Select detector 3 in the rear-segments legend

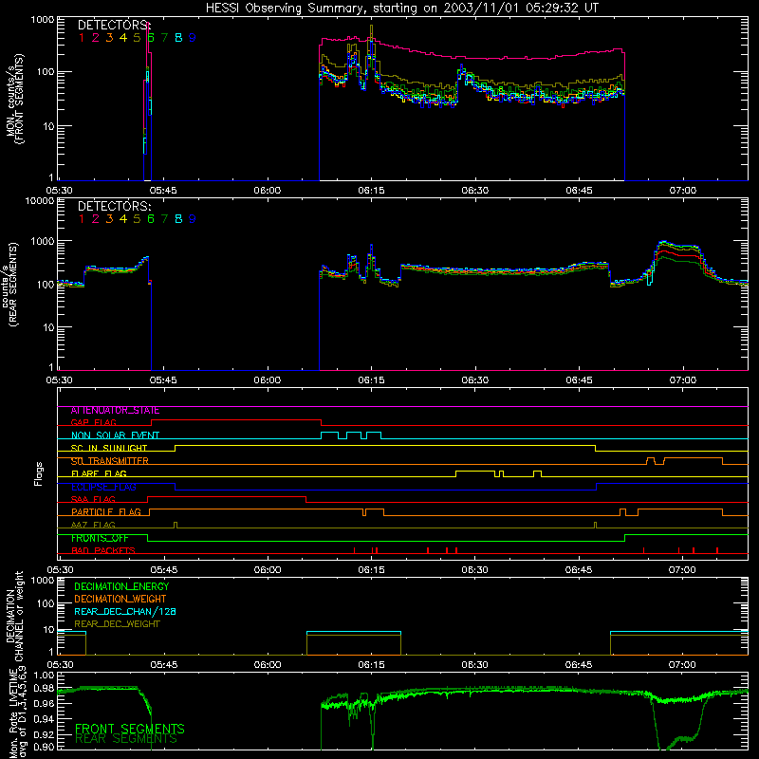coord(109,219)
